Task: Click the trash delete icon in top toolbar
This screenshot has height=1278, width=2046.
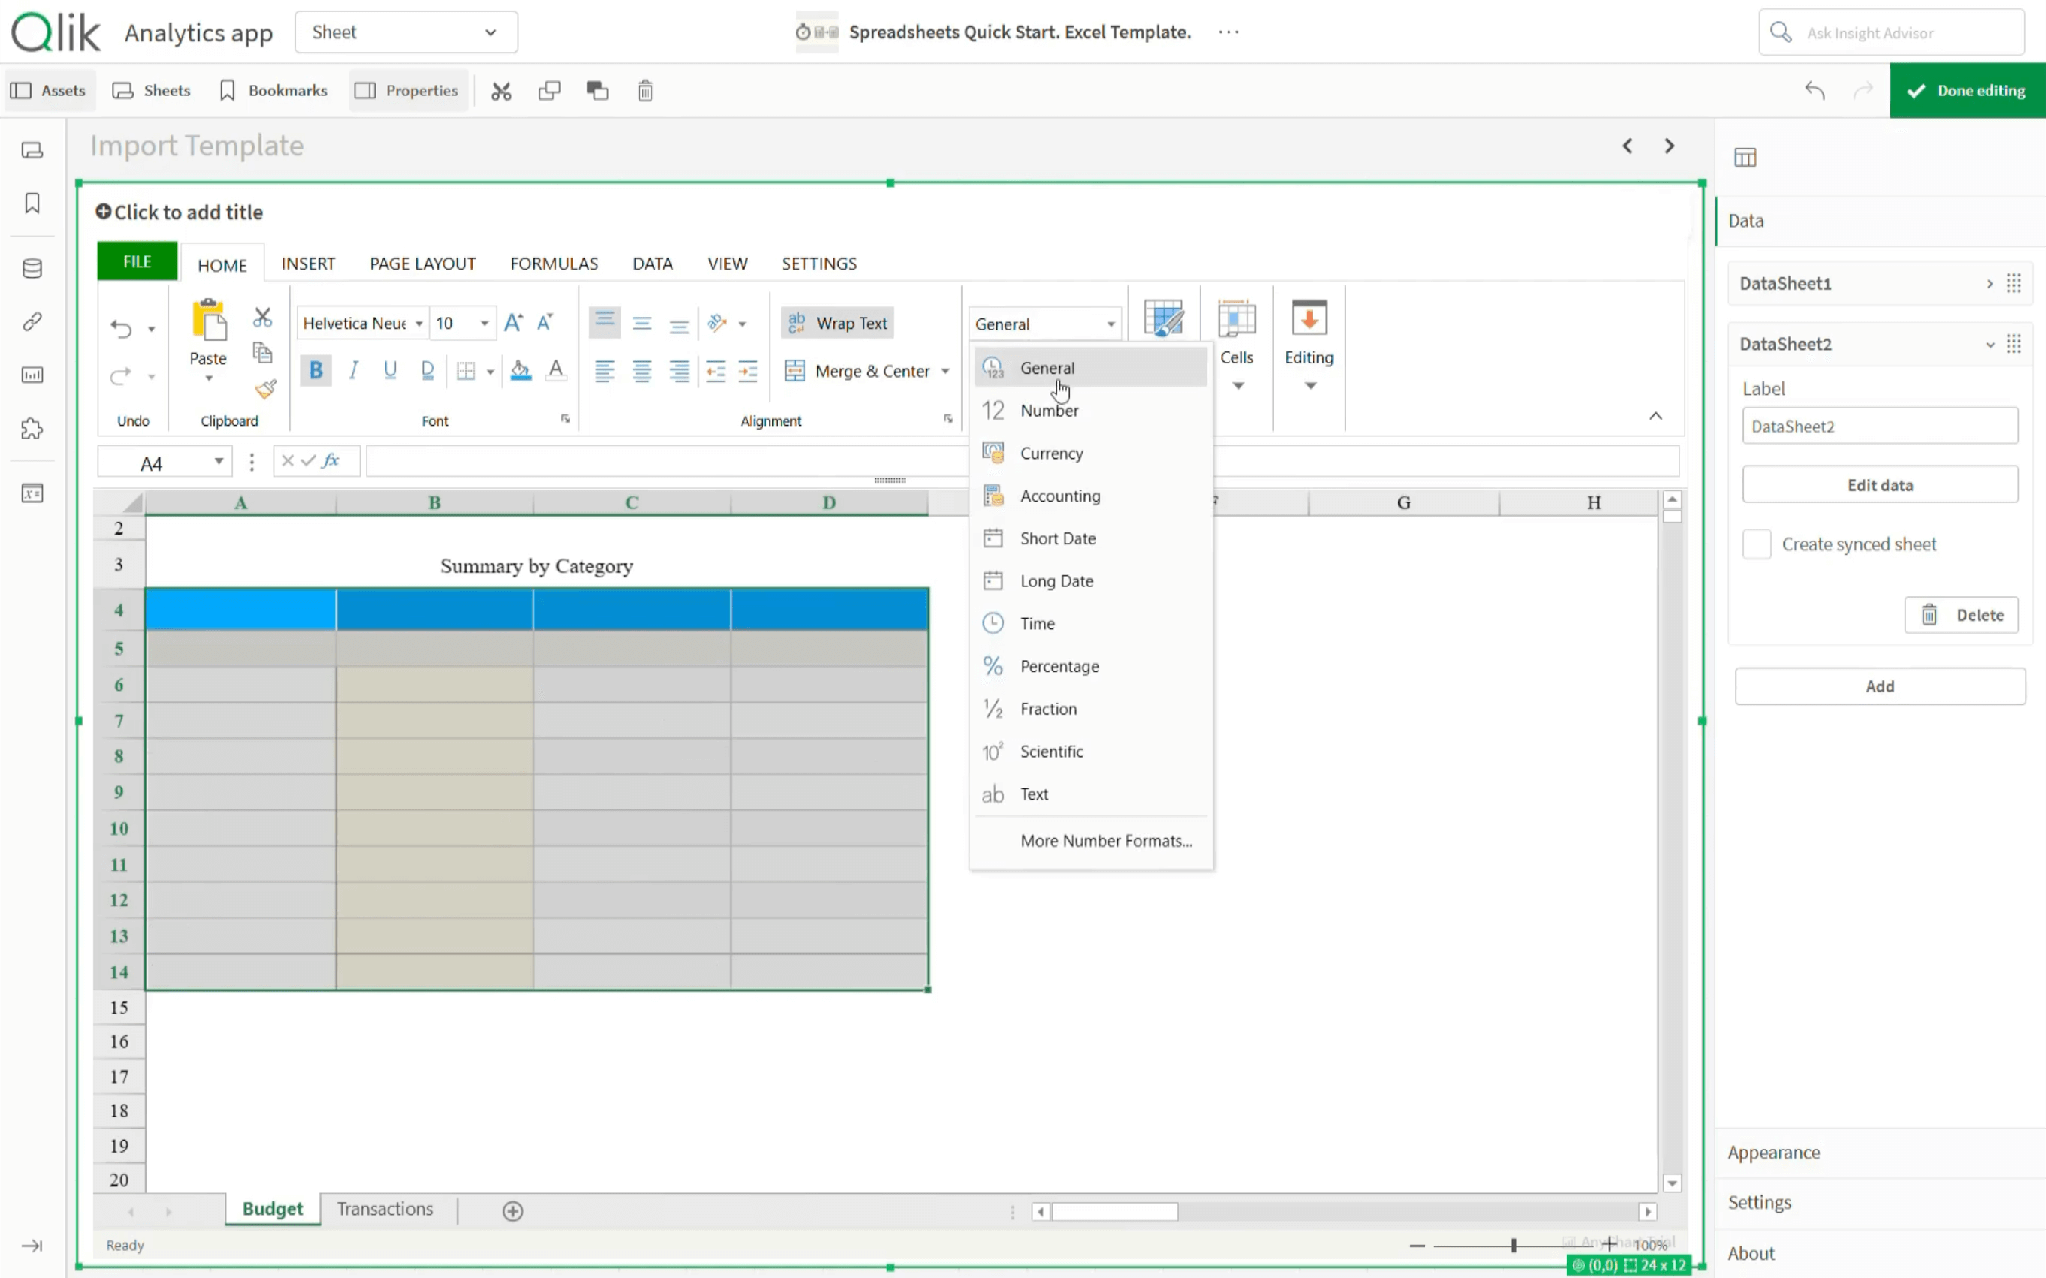Action: (645, 90)
